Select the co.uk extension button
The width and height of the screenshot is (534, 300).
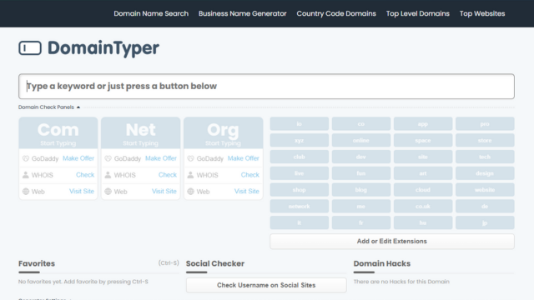pyautogui.click(x=423, y=206)
